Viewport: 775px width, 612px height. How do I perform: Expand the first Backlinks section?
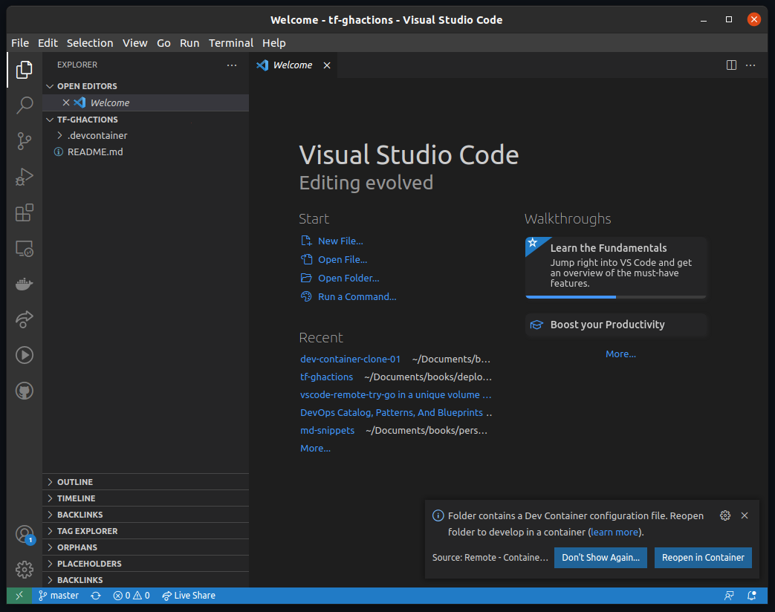tap(146, 515)
